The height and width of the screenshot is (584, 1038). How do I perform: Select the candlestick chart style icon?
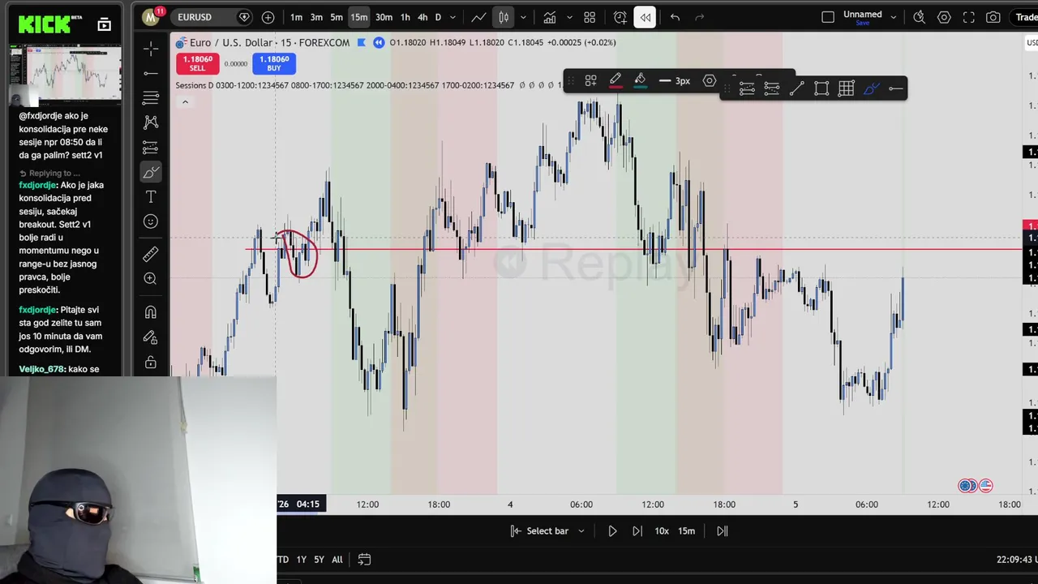[504, 17]
